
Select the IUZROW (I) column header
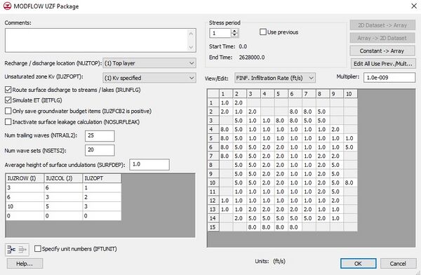pos(25,178)
